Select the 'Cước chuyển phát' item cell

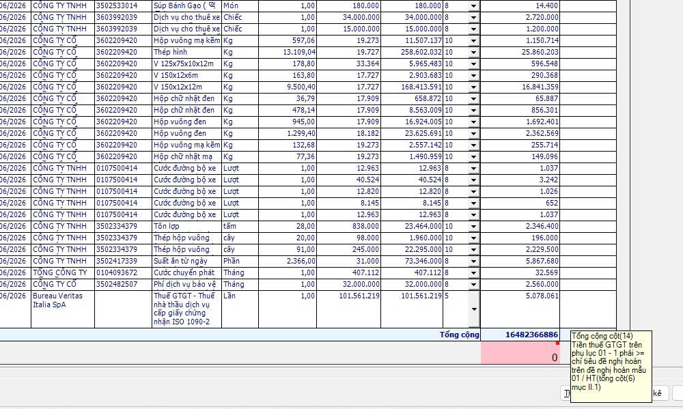point(186,272)
